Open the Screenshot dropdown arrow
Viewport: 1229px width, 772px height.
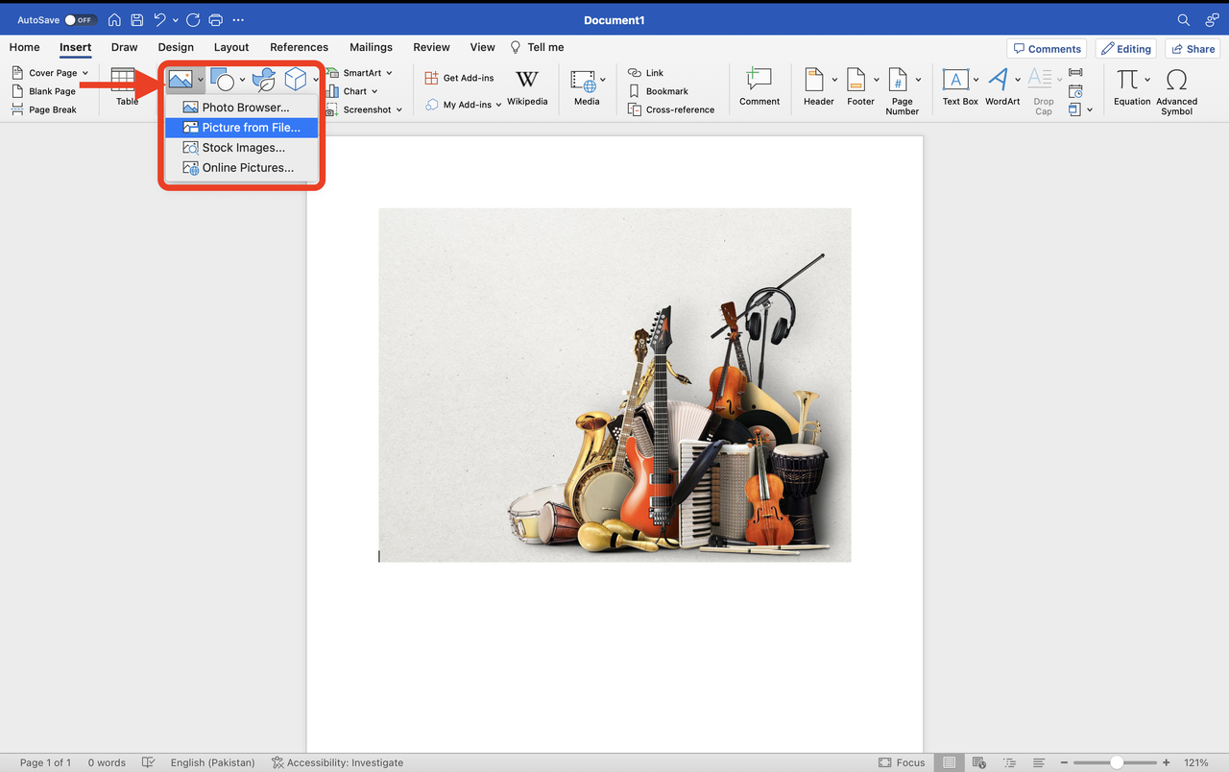point(398,110)
